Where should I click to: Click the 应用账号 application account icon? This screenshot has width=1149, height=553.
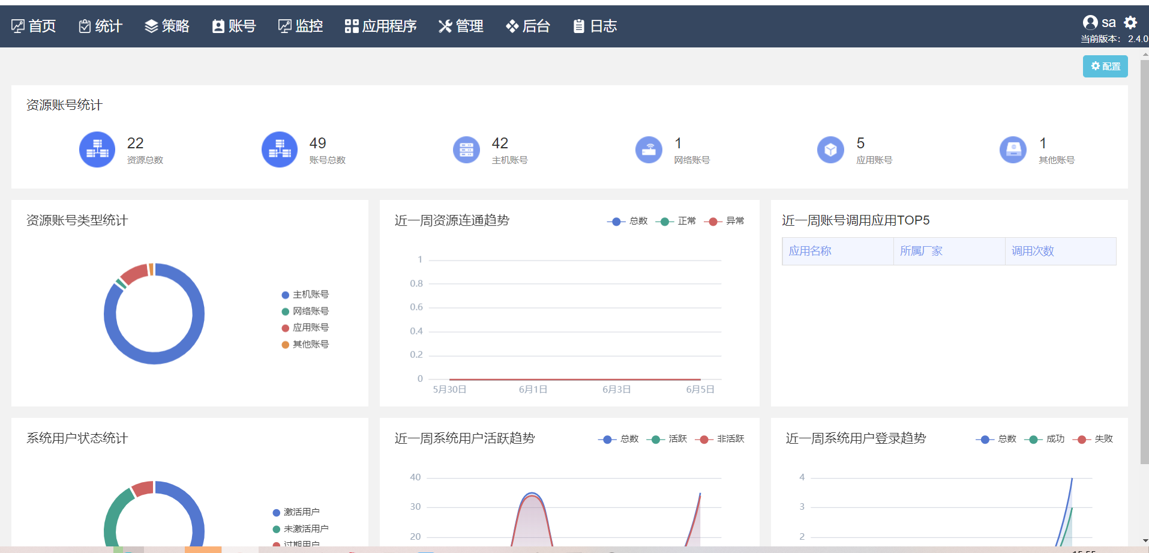click(x=831, y=150)
